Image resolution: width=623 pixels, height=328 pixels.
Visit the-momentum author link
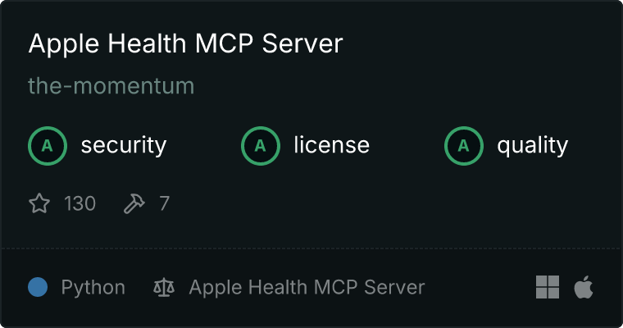pos(111,85)
